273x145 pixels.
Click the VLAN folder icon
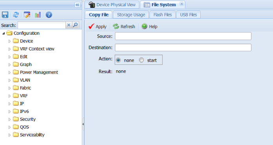point(16,80)
